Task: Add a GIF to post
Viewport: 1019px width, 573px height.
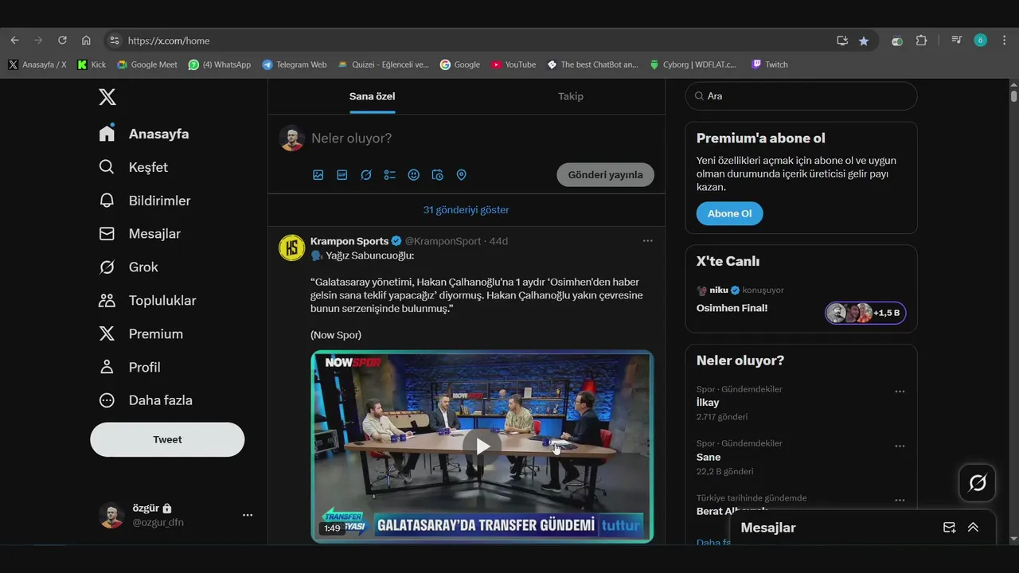Action: pos(342,175)
